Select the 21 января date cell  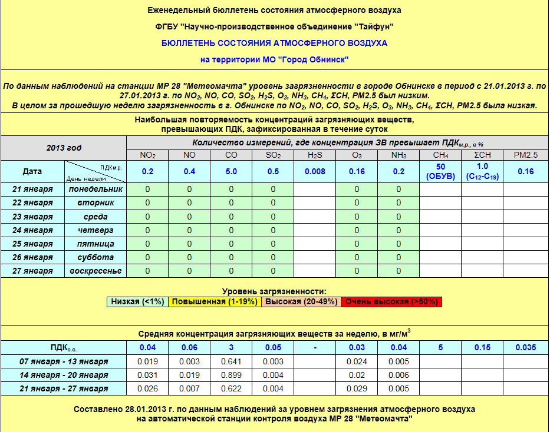point(33,190)
